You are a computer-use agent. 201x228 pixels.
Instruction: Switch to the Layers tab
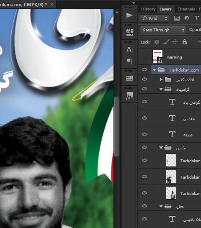[x=165, y=9]
